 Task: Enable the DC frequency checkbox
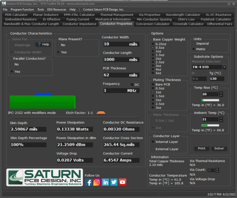(132, 85)
